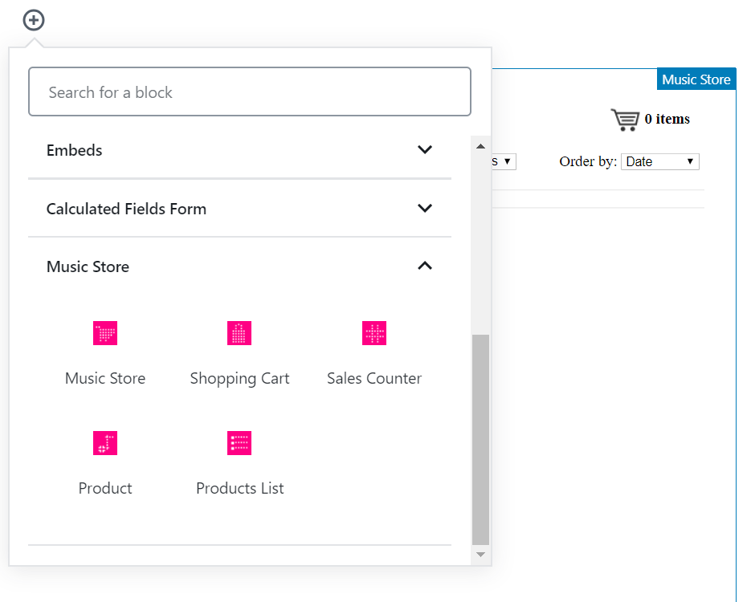This screenshot has width=751, height=602.
Task: Click the shopping cart icon beside items count
Action: pos(625,120)
